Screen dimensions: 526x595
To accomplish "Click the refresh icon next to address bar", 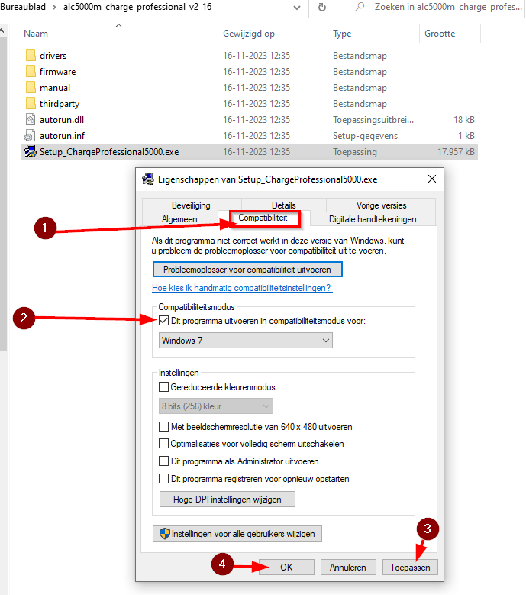I will tap(322, 7).
